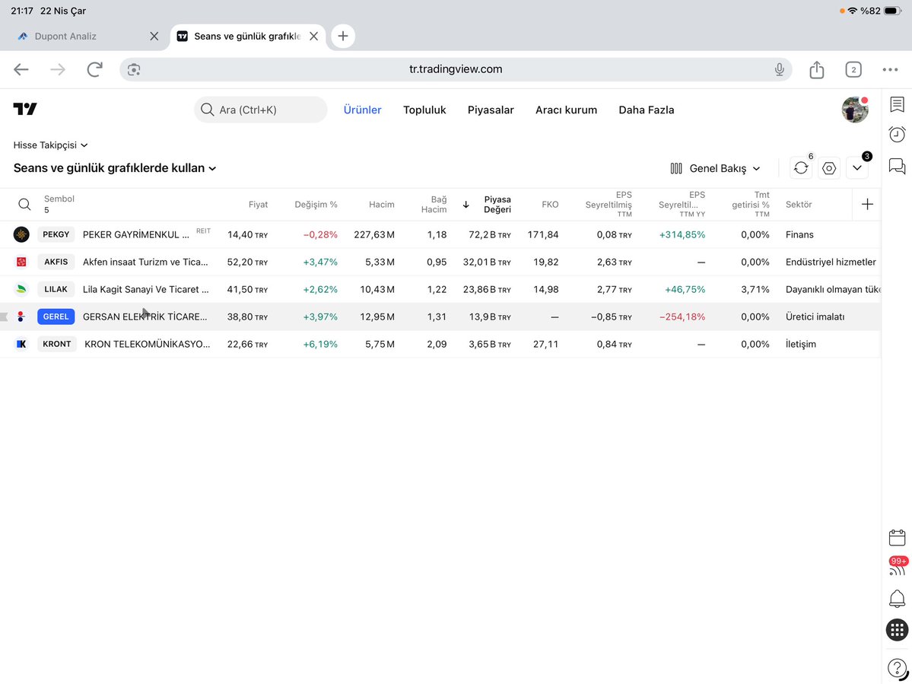Open the Ürünler menu
The height and width of the screenshot is (684, 912).
[362, 110]
